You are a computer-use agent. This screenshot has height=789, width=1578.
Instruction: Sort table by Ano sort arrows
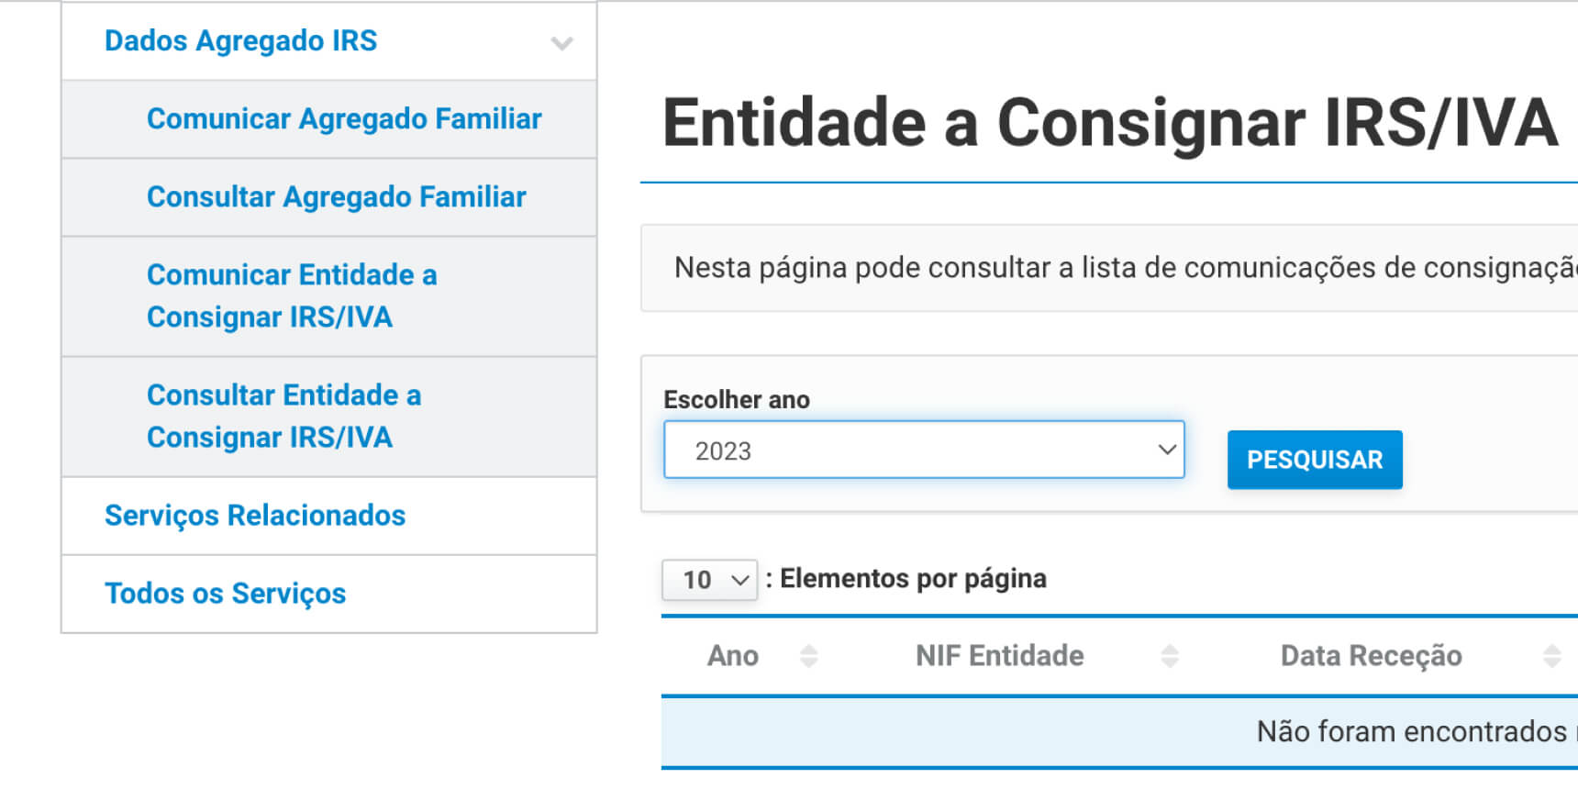pyautogui.click(x=808, y=656)
